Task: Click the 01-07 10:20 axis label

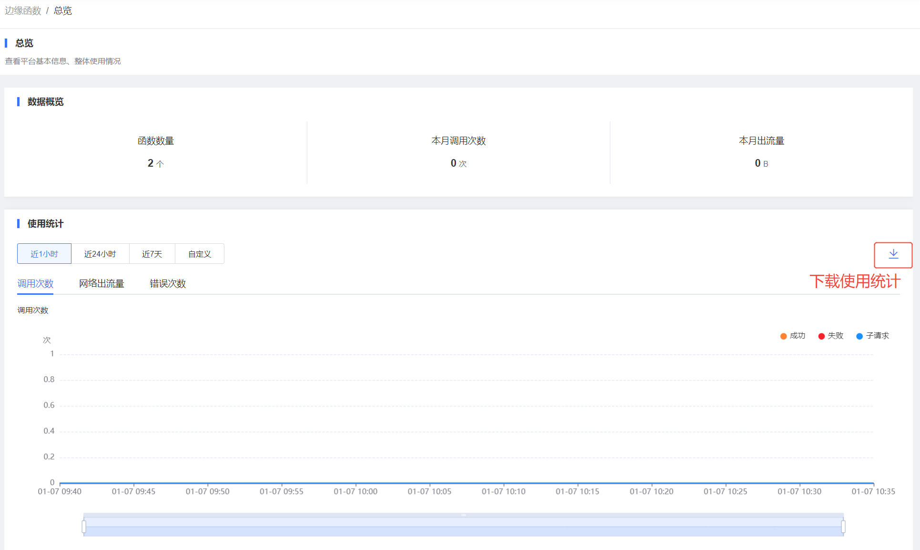Action: pos(651,491)
